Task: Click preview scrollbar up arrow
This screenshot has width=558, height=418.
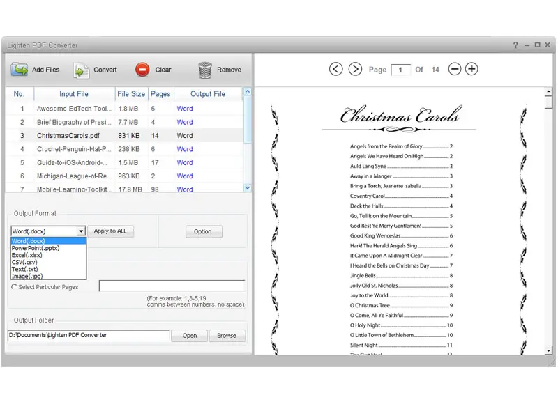Action: click(x=548, y=92)
